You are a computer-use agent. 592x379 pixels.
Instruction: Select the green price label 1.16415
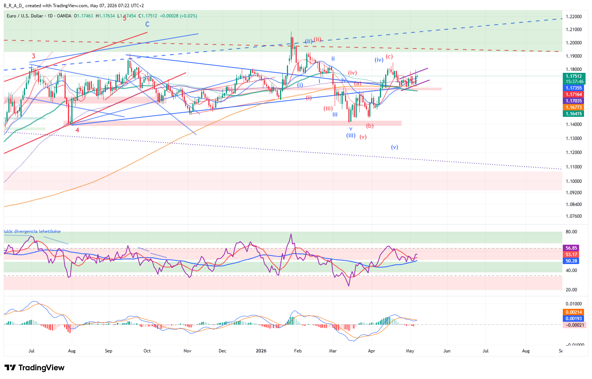coord(574,114)
